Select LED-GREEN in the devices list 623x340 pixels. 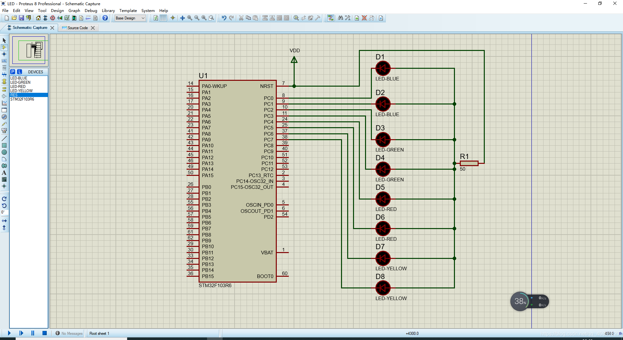coord(29,82)
